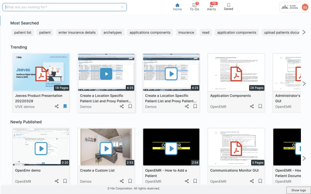Image resolution: width=311 pixels, height=194 pixels.
Task: Bookmark Create a Custom List video
Action: tap(130, 181)
